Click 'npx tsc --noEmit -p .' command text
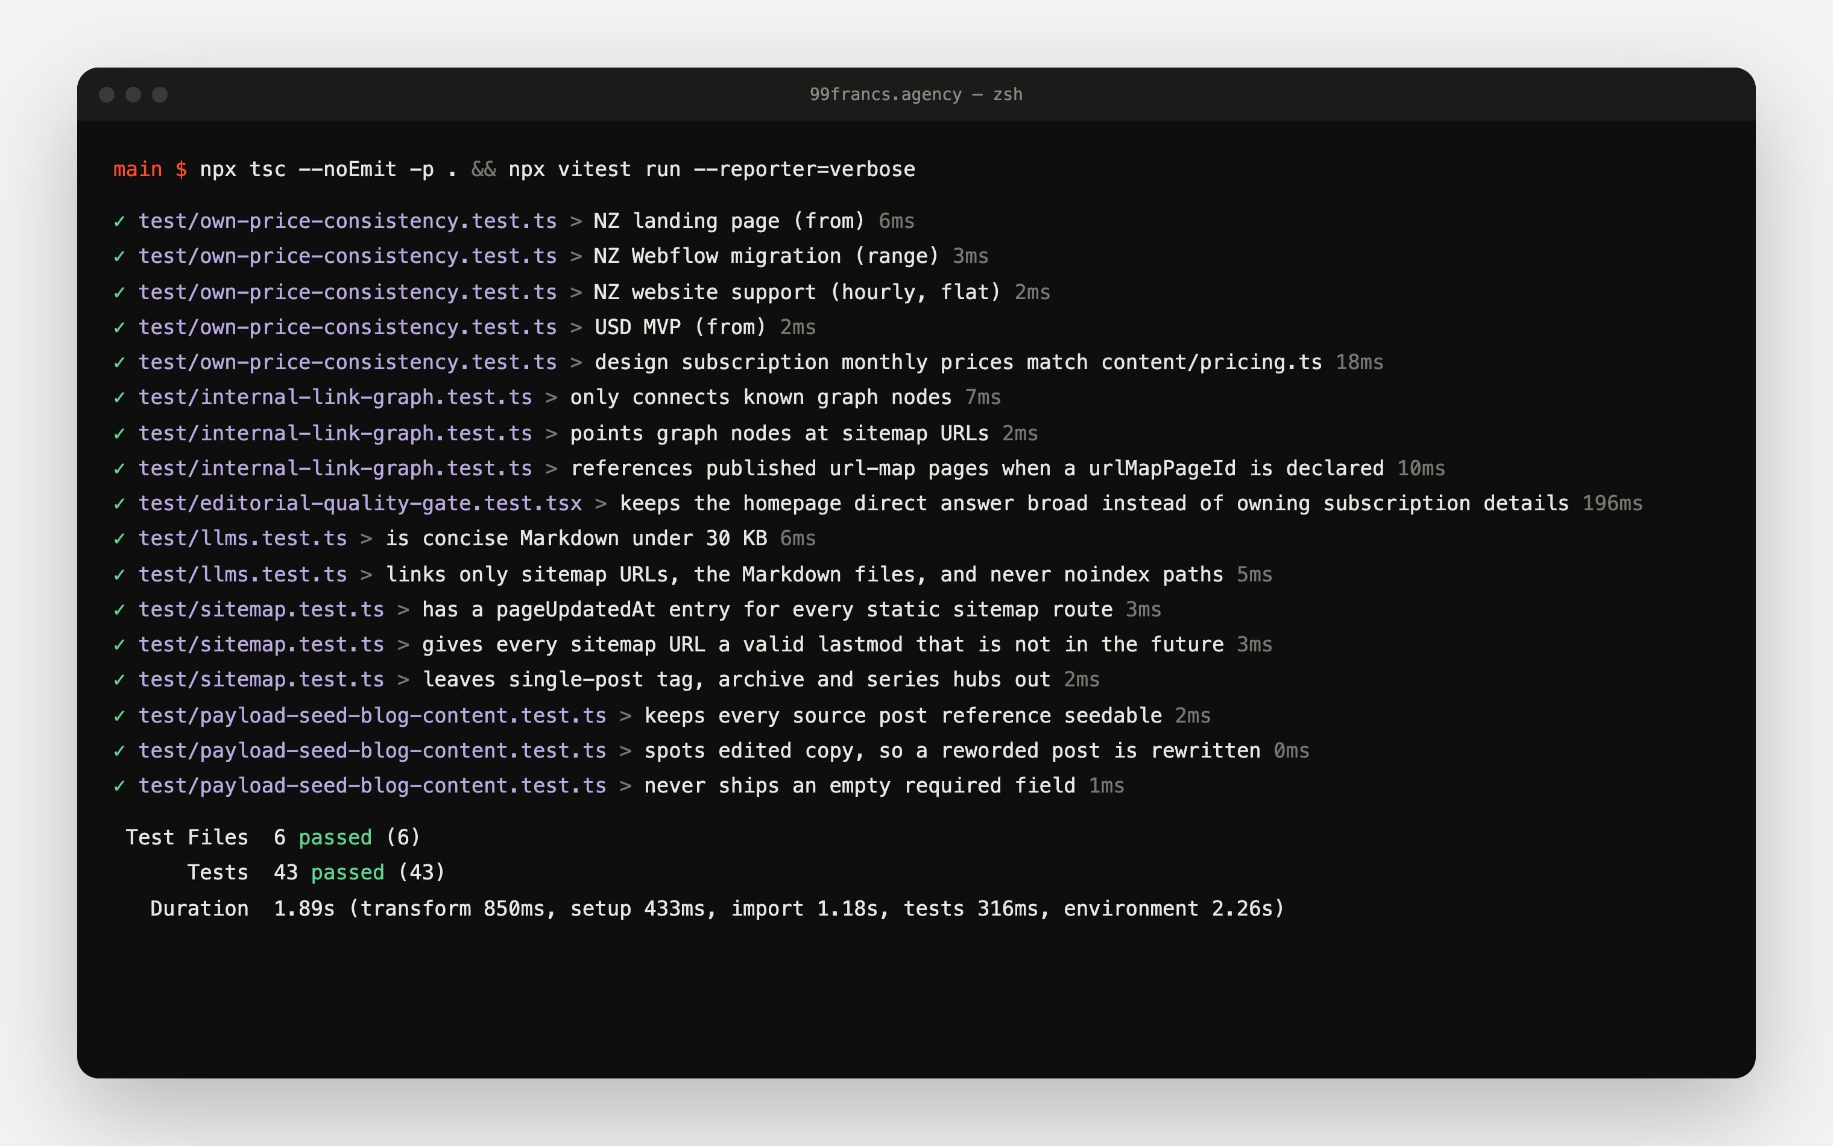 pos(329,169)
